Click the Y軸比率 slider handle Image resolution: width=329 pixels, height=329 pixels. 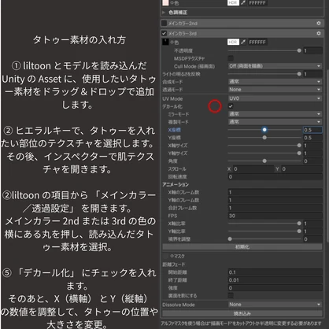pyautogui.click(x=299, y=231)
